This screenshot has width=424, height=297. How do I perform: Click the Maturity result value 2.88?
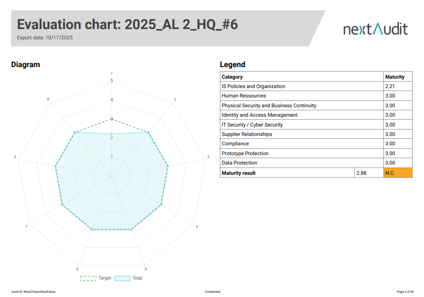point(361,173)
